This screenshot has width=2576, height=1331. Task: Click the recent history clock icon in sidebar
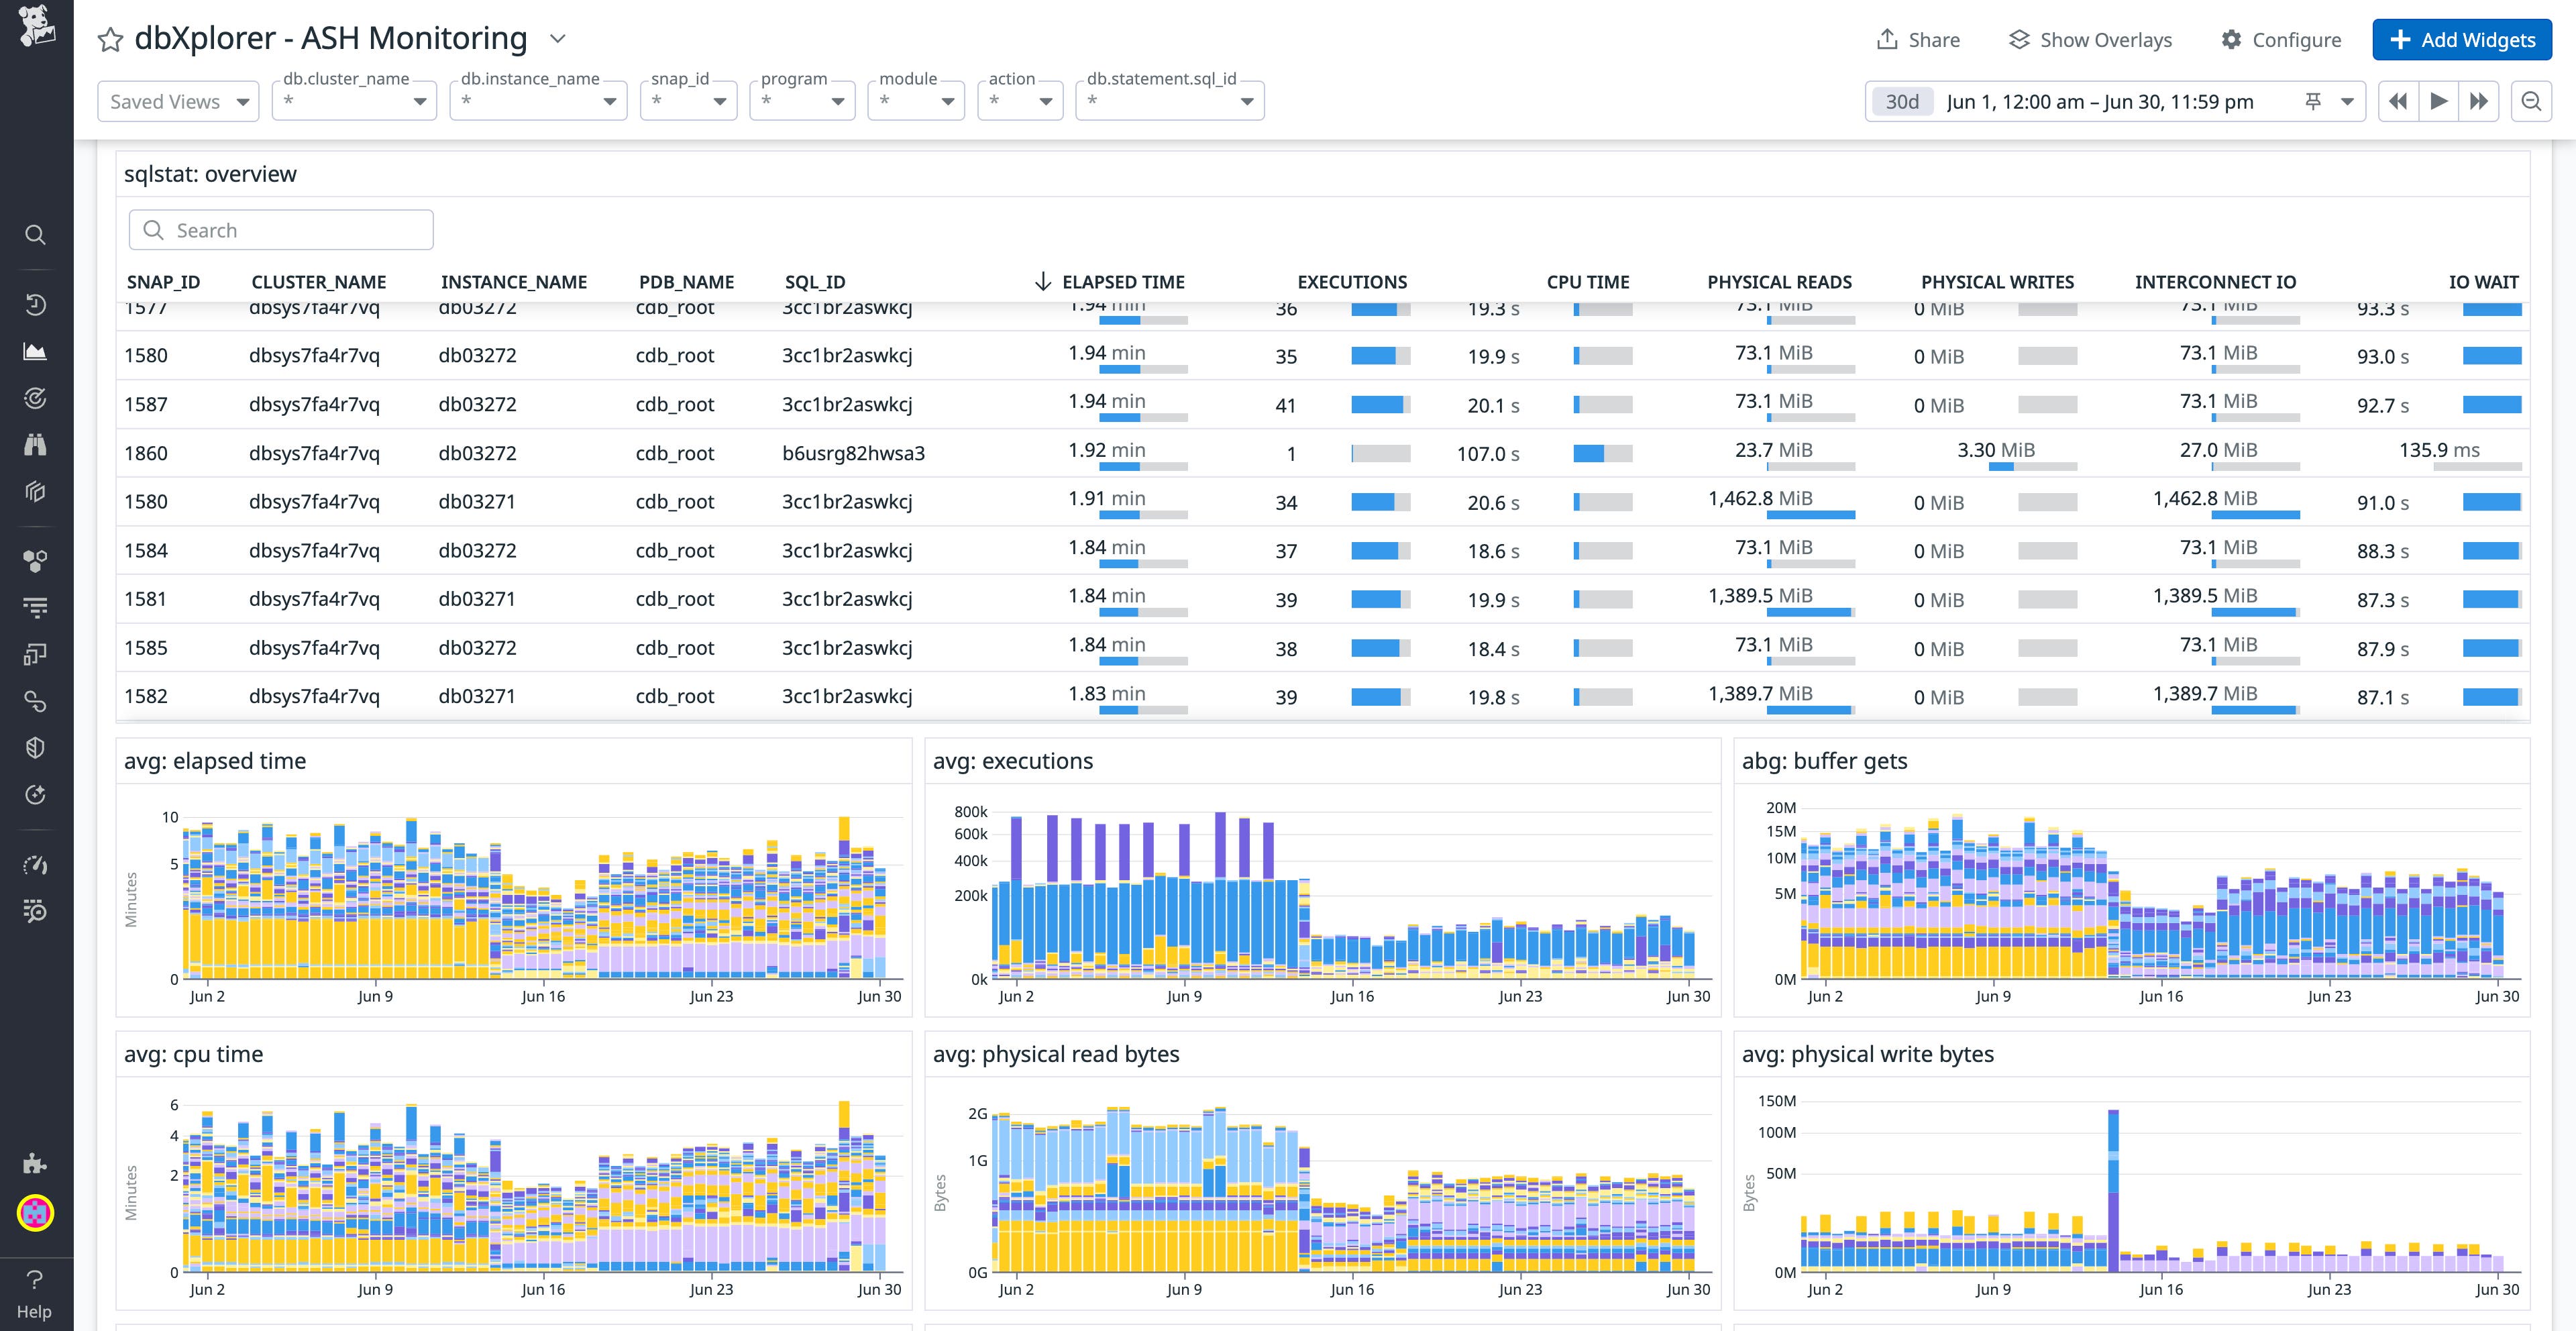pos(36,304)
